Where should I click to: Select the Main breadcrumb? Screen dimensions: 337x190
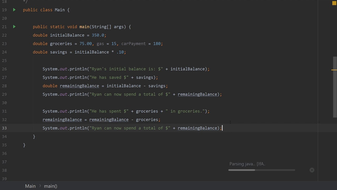click(x=30, y=186)
